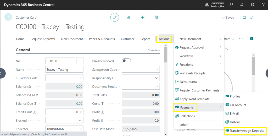The width and height of the screenshot is (268, 136).
Task: Click the Name input field
Action: (x=64, y=70)
